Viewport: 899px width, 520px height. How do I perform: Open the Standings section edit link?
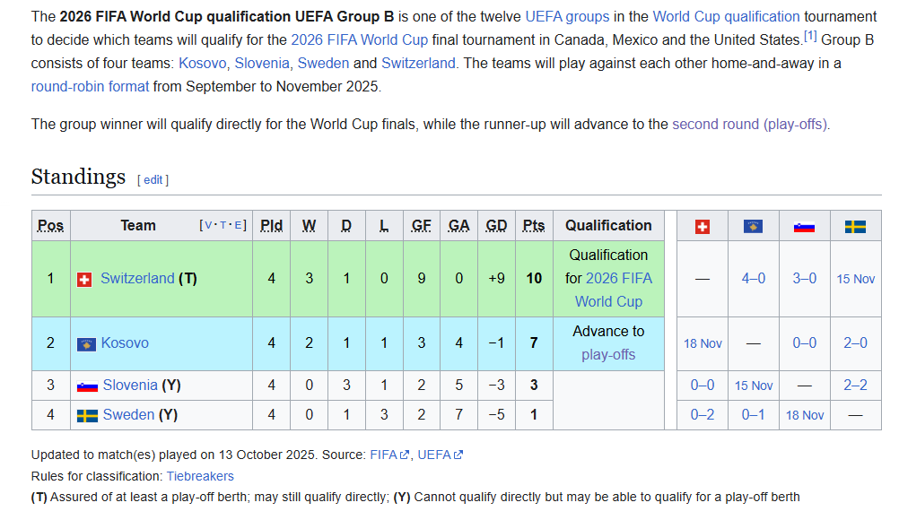click(x=153, y=179)
